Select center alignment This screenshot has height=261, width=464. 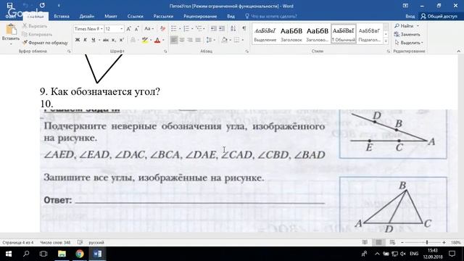coord(182,40)
